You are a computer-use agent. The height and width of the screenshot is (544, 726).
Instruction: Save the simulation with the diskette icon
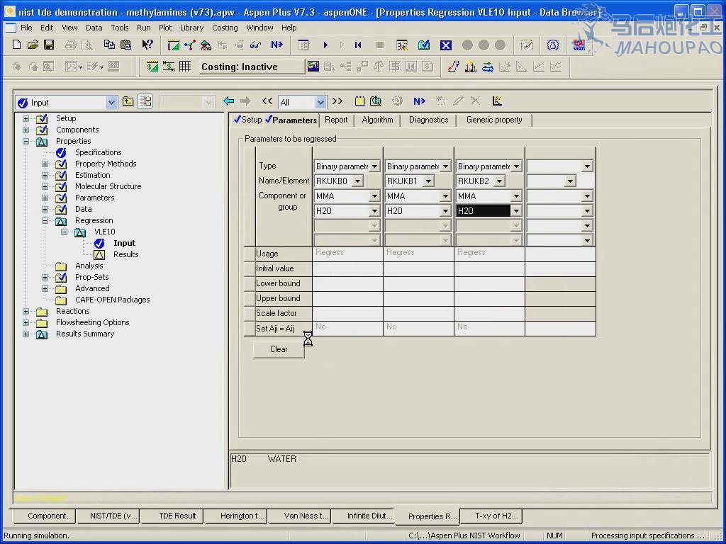pyautogui.click(x=49, y=45)
